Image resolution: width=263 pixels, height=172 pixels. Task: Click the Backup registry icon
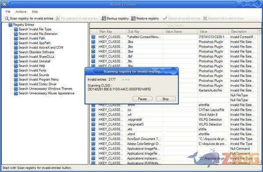104,18
